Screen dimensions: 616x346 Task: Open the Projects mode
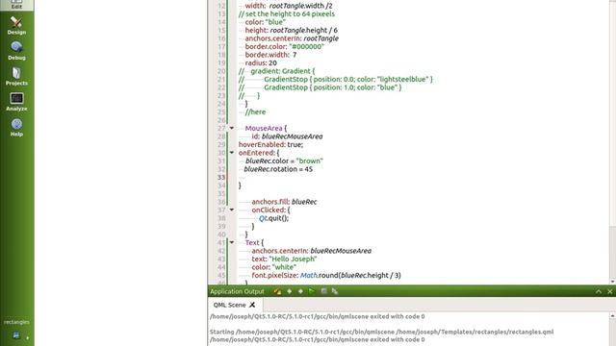pyautogui.click(x=16, y=77)
